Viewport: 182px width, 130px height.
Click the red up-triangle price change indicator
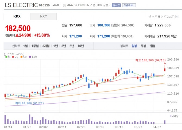[17, 35]
